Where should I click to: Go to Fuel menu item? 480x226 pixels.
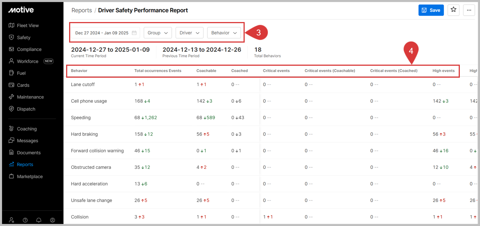click(21, 73)
